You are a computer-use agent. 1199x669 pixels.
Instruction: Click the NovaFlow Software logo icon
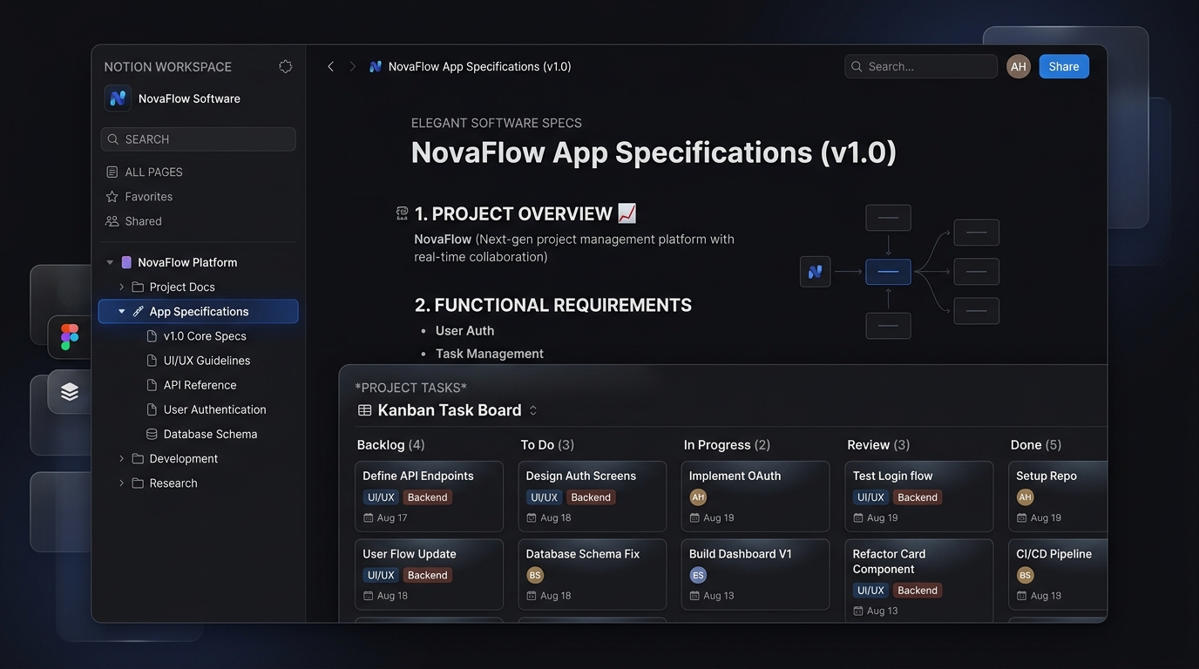[118, 98]
